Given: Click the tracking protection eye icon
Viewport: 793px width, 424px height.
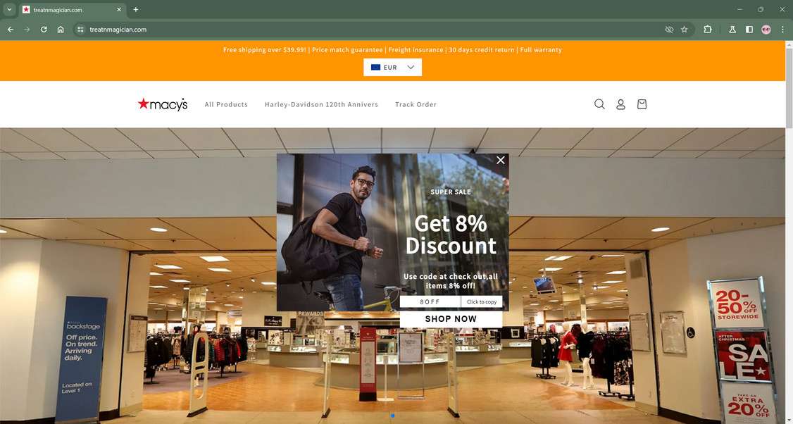Looking at the screenshot, I should [669, 30].
